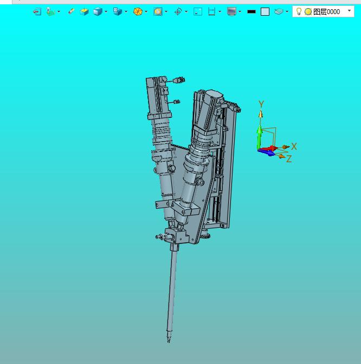Screen dimensions: 361x364
Task: Expand the shaded cube display mode dropdown
Action: [x=106, y=11]
